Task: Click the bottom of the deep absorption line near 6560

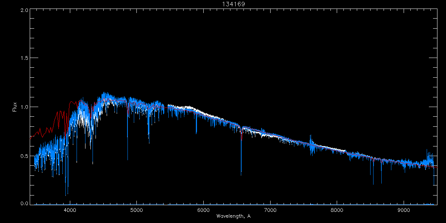Action: (x=241, y=174)
